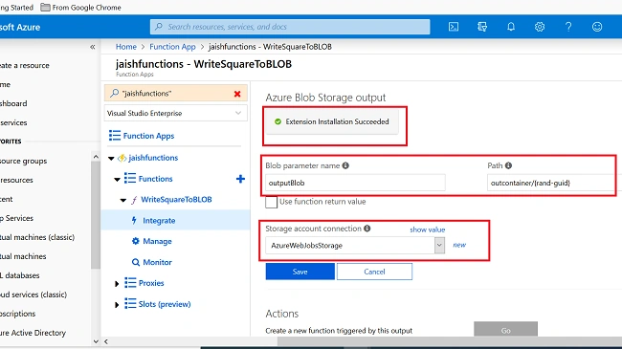Collapse the left portal menu
622x349 pixels.
93,47
